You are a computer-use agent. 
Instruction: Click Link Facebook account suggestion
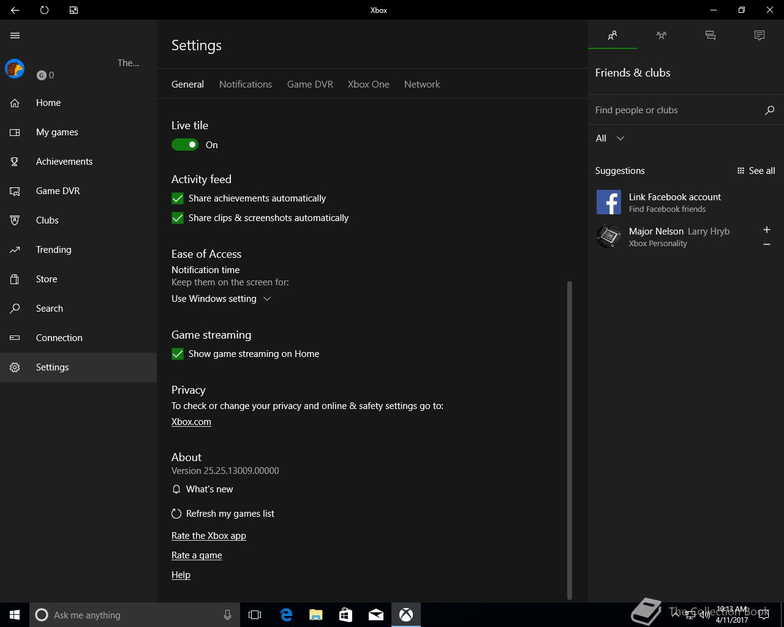[x=686, y=202]
